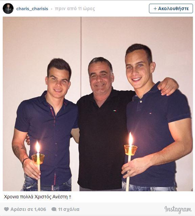
Task: Click the heart like icon
Action: coord(6,209)
